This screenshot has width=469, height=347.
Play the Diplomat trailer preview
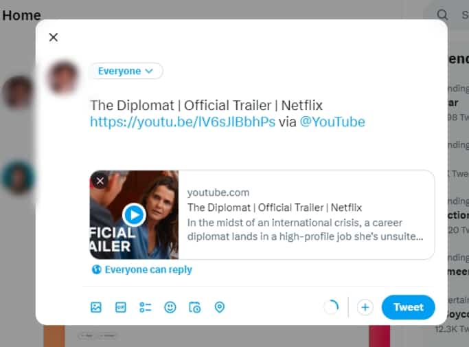tap(134, 214)
